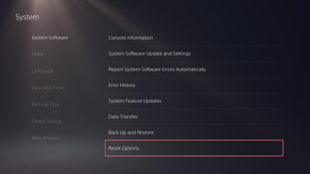Image resolution: width=310 pixels, height=174 pixels.
Task: Switch to the HDMI settings category
Action: pyautogui.click(x=38, y=54)
